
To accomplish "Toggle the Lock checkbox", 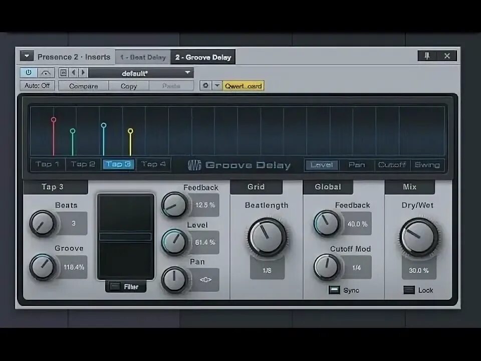I will tap(409, 290).
